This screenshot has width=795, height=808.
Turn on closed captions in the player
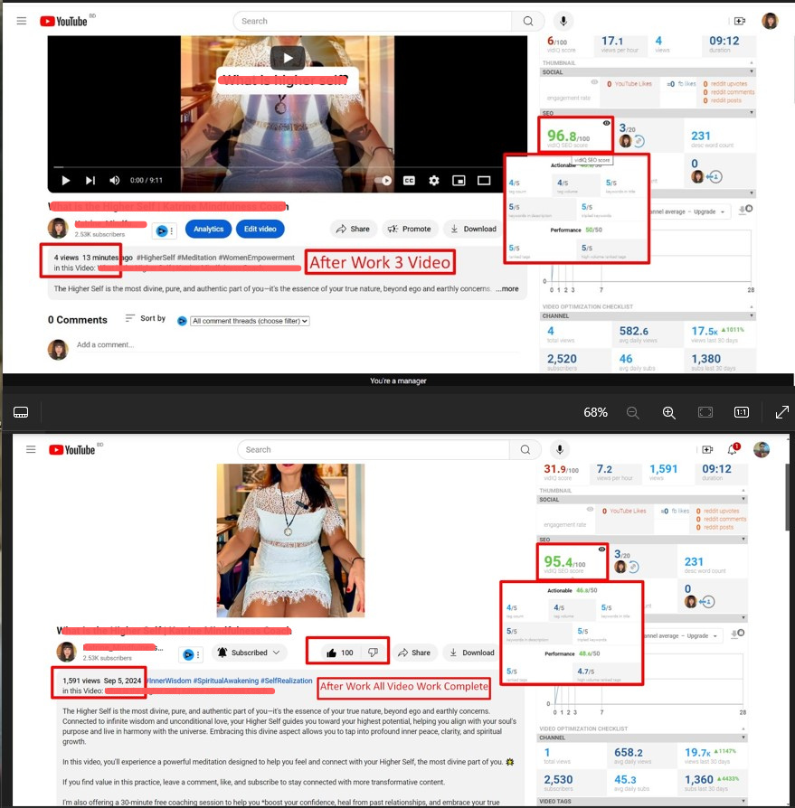point(409,181)
